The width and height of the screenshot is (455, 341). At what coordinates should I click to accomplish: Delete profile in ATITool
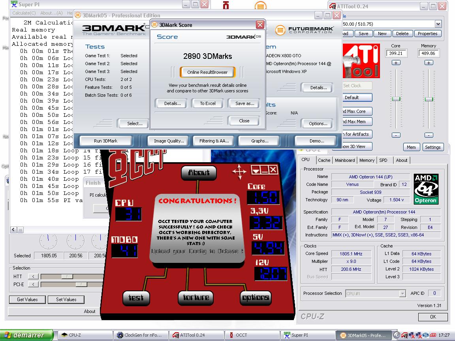402,34
